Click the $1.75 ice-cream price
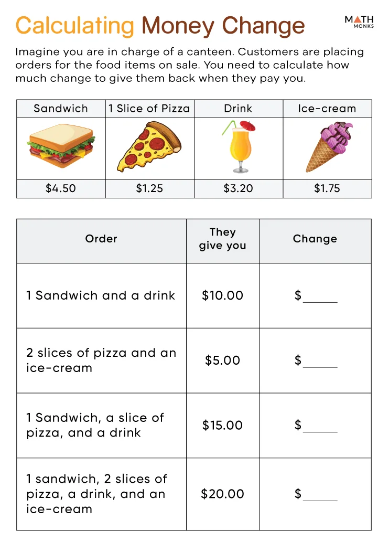Image resolution: width=389 pixels, height=551 pixels. tap(327, 189)
